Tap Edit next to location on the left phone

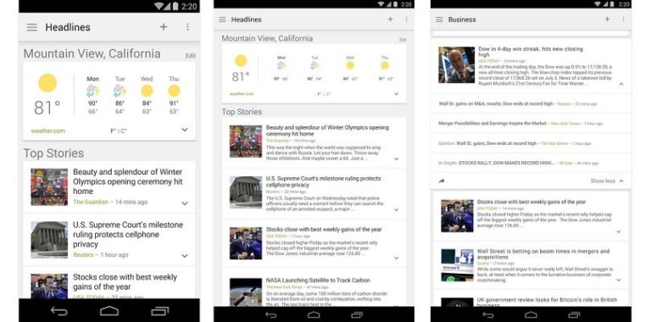191,56
